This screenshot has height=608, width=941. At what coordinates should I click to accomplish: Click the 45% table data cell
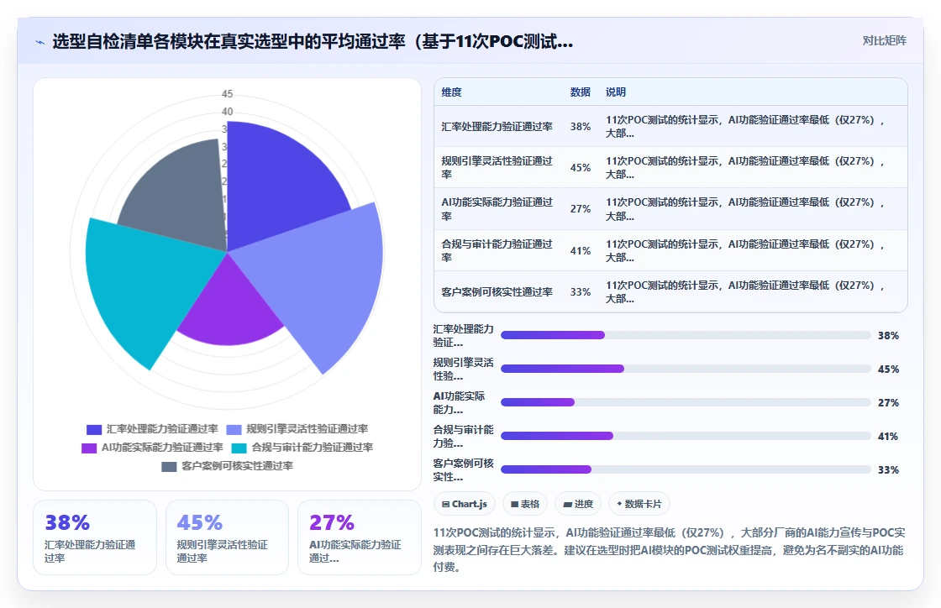point(581,167)
